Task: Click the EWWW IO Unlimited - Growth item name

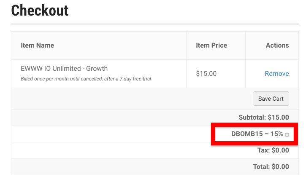Action: point(64,68)
